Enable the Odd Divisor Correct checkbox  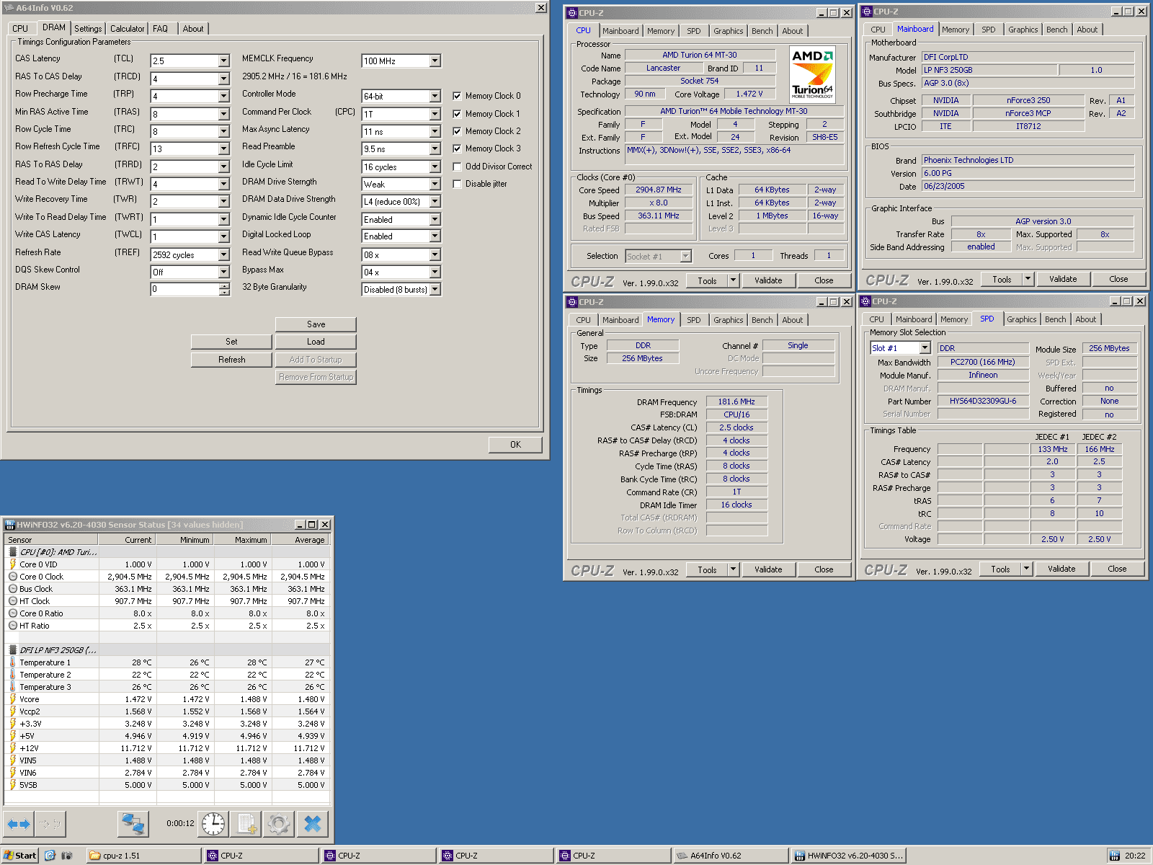[457, 167]
